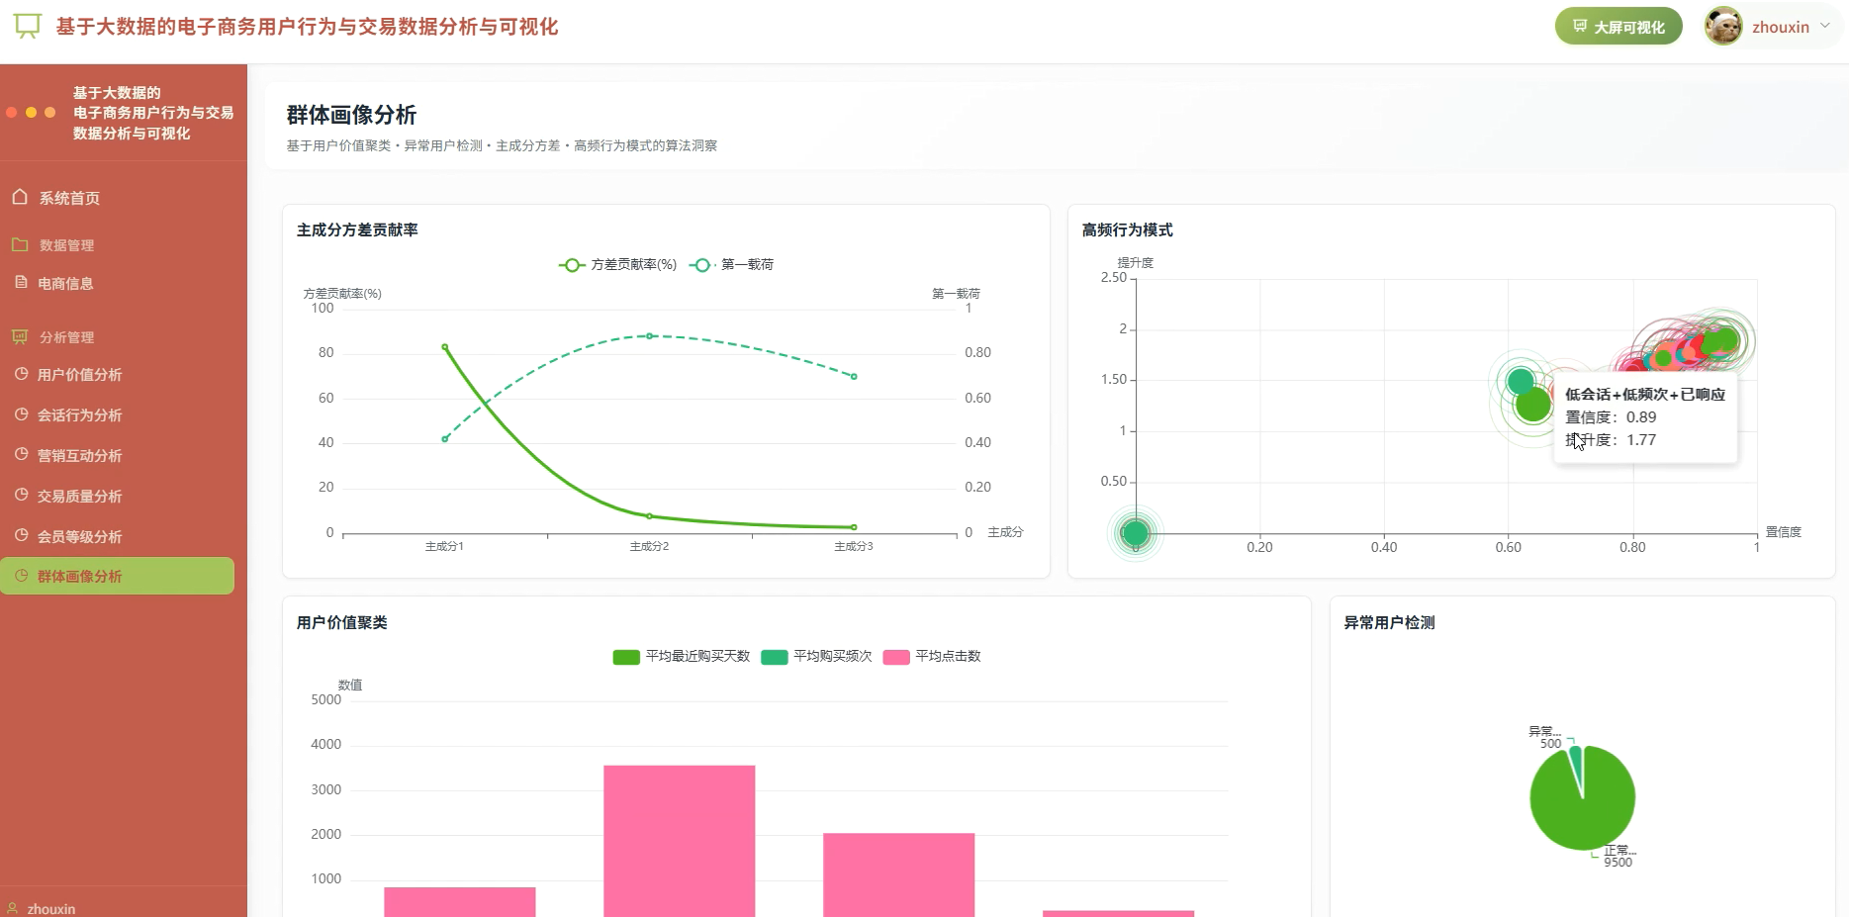Screen dimensions: 1849x917
Task: Click the chart board icon beside 分析管理
Action: (20, 336)
